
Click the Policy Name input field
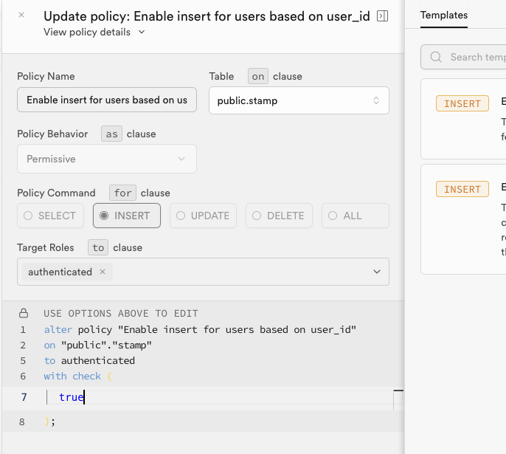[107, 100]
